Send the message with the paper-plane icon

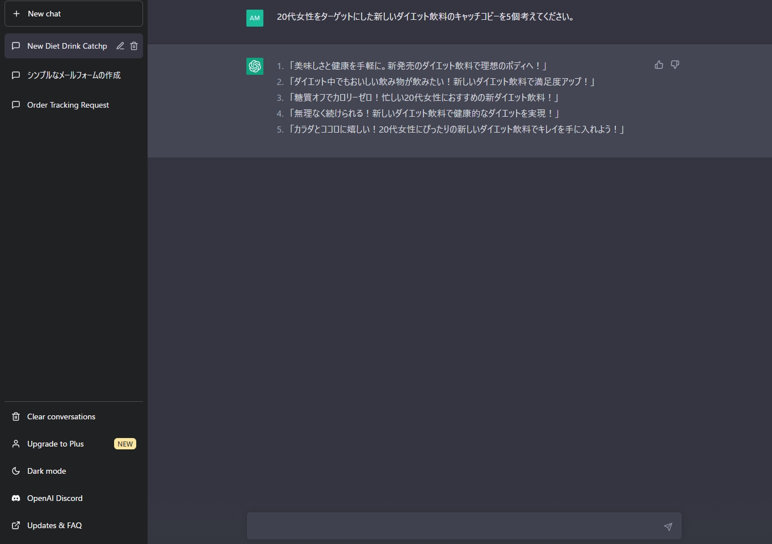[x=668, y=527]
